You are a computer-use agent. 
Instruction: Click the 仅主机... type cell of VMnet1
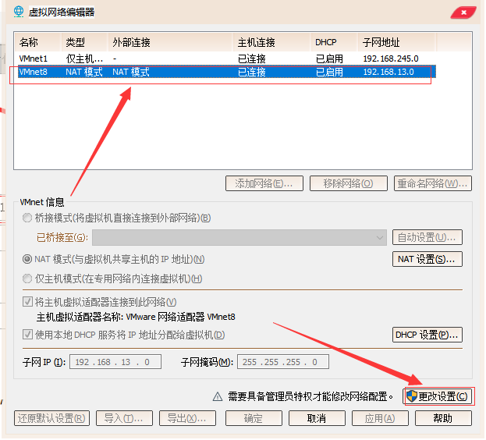pyautogui.click(x=84, y=59)
